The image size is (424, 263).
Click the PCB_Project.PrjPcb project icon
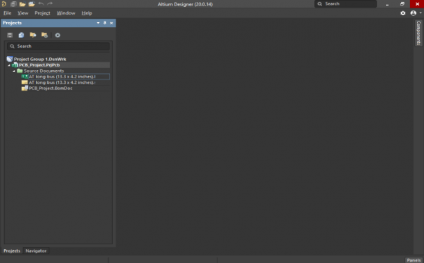point(15,65)
